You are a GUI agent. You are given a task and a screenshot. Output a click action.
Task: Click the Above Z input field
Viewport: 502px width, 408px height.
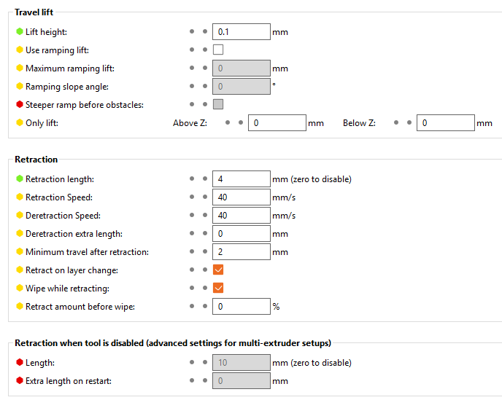click(x=277, y=123)
